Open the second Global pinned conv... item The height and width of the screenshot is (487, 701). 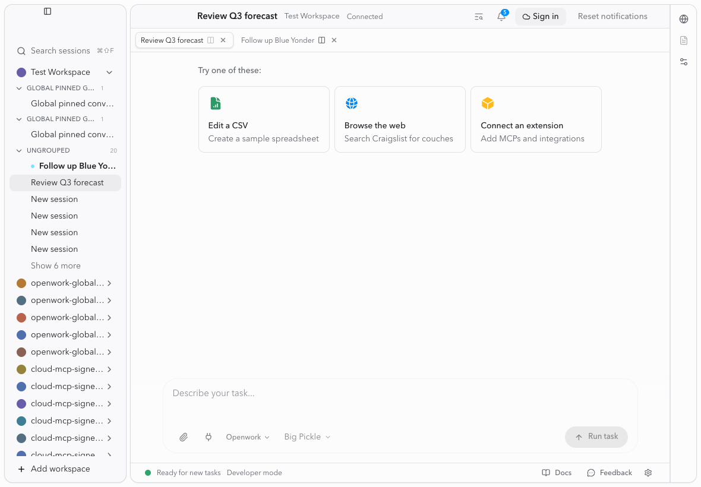[65, 134]
